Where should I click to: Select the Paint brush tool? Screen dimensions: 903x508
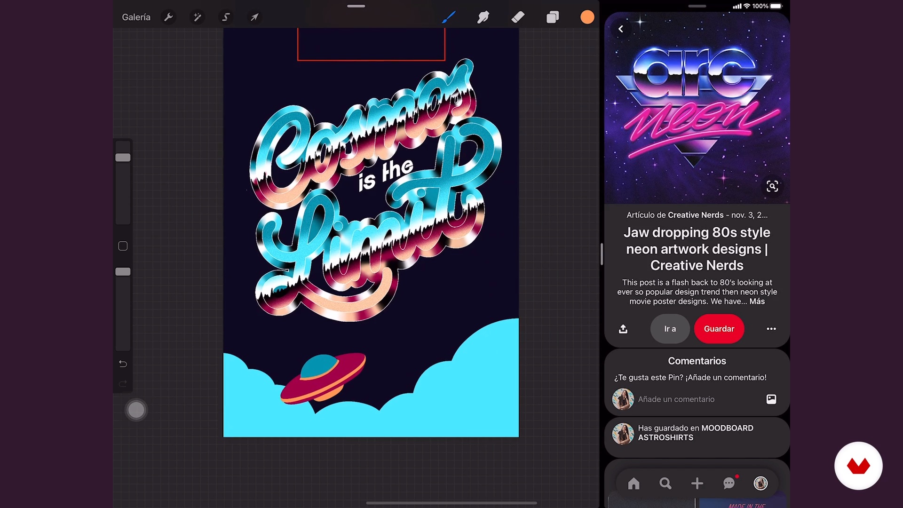[x=449, y=17]
